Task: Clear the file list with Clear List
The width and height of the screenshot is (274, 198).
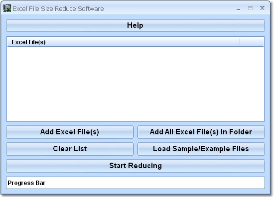Action: tap(70, 149)
